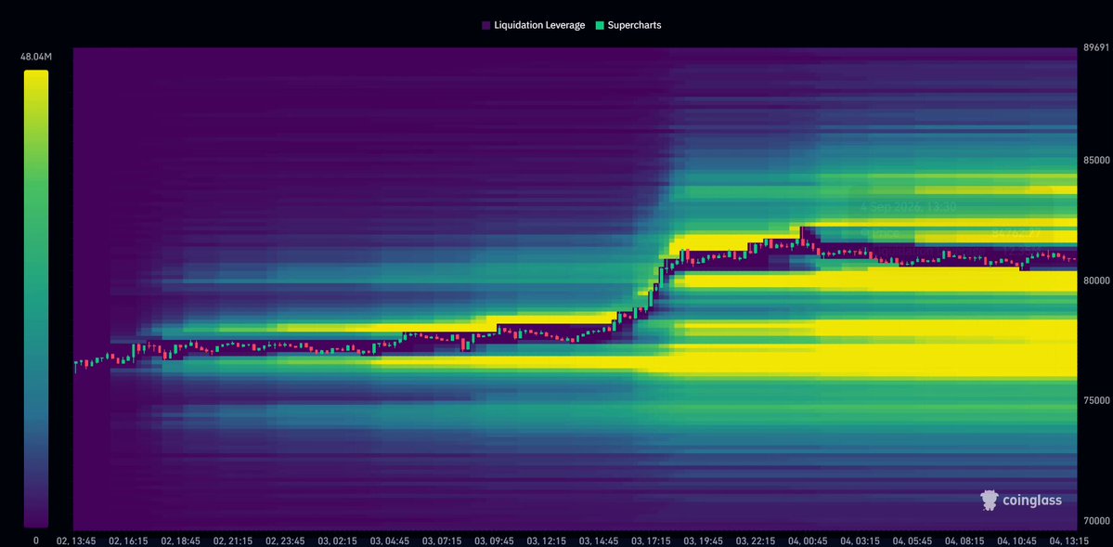Click the 80000 price axis label
The width and height of the screenshot is (1113, 547).
coord(1096,280)
